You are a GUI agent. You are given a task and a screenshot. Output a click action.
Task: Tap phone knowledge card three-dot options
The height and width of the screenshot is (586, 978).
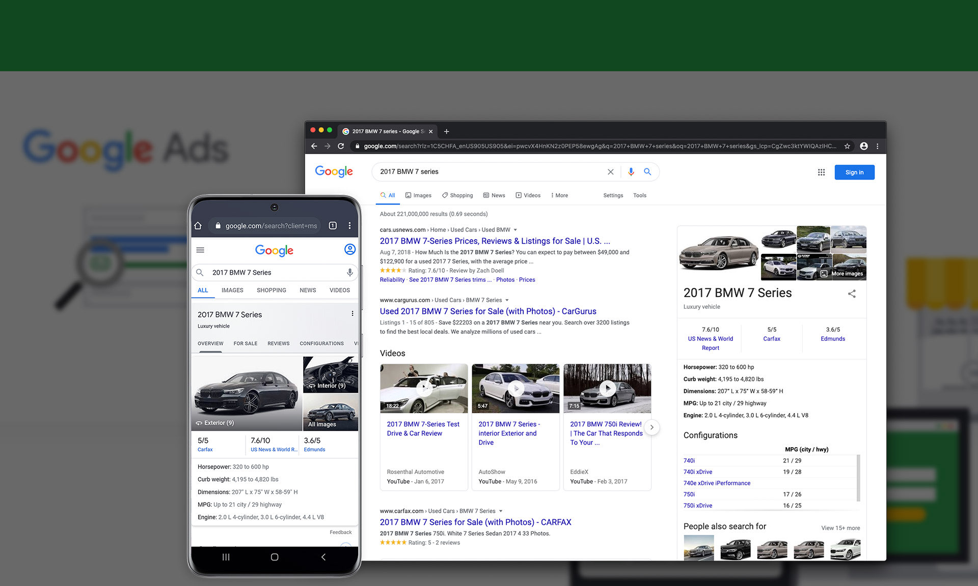point(352,314)
